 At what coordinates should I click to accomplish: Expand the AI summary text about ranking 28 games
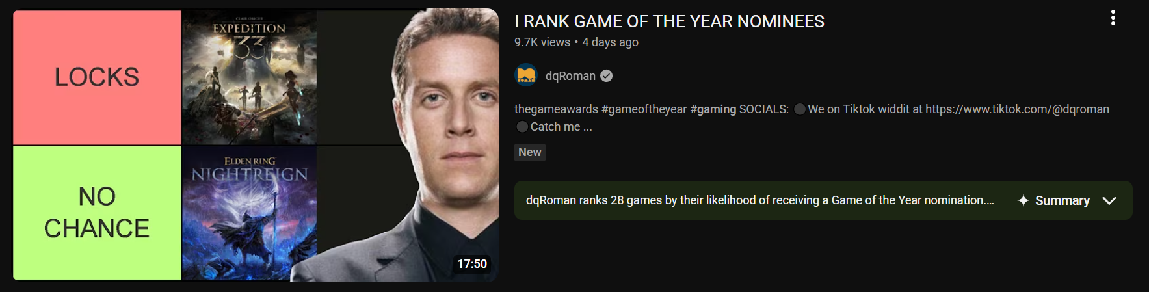point(759,200)
